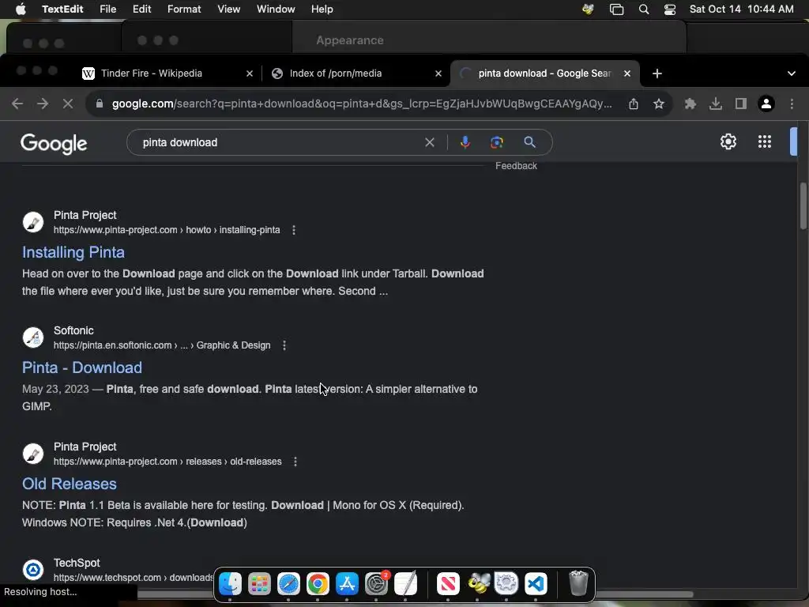
Task: Click the Softonic site favicon
Action: coord(33,337)
